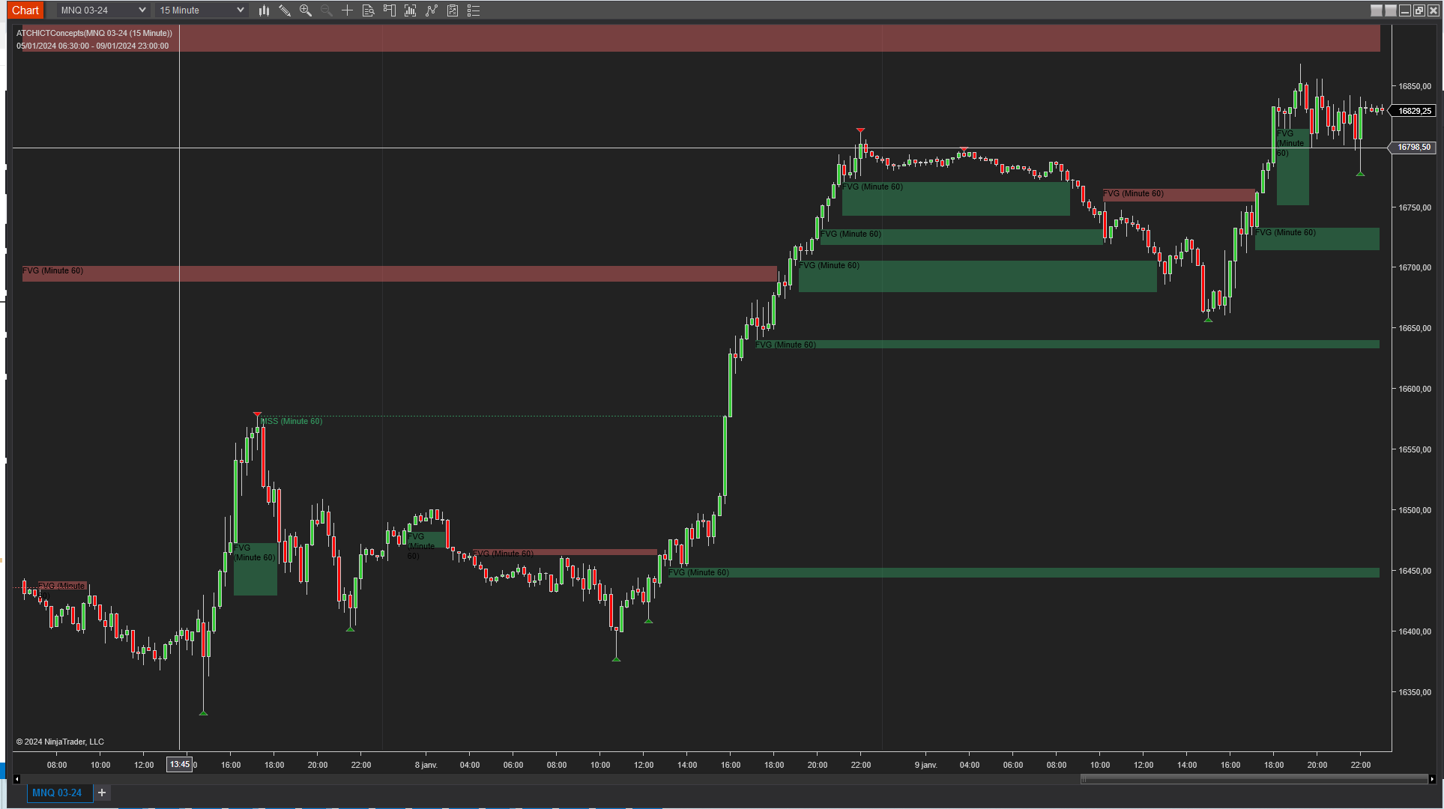Open the bar type chart style icon
1444x809 pixels.
(x=264, y=10)
